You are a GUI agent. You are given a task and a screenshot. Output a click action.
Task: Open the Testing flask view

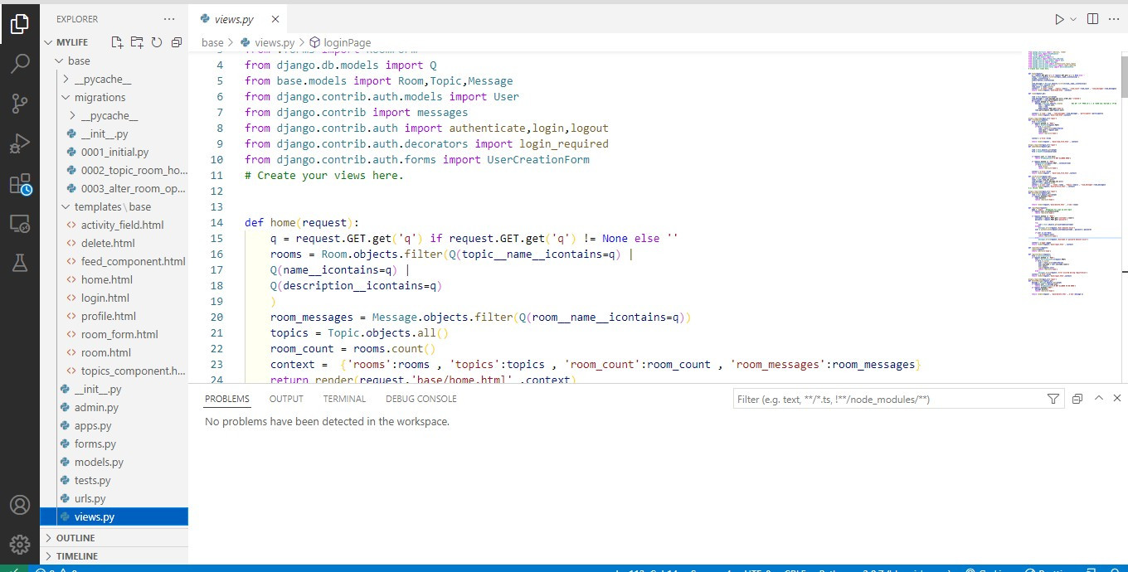(19, 263)
